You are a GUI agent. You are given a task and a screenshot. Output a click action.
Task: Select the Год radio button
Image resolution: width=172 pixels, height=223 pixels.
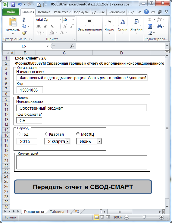click(19, 134)
